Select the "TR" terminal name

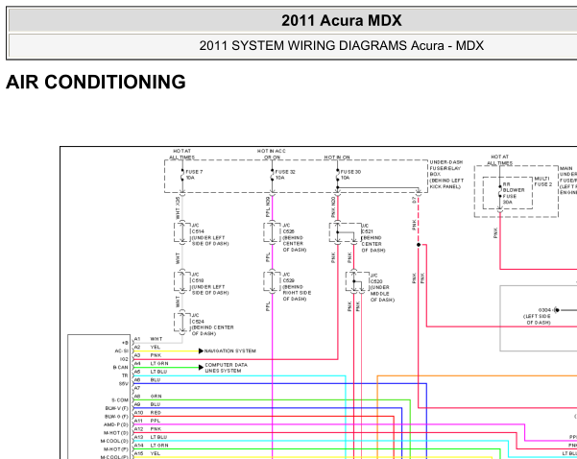coord(125,375)
